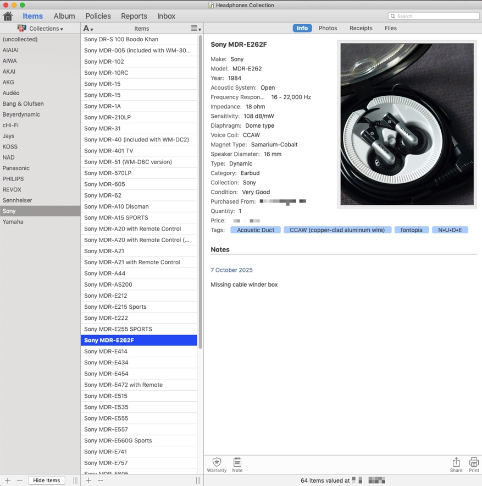Select Sony DR-S 100 Boodo Khan item
The width and height of the screenshot is (482, 486).
pyautogui.click(x=139, y=40)
